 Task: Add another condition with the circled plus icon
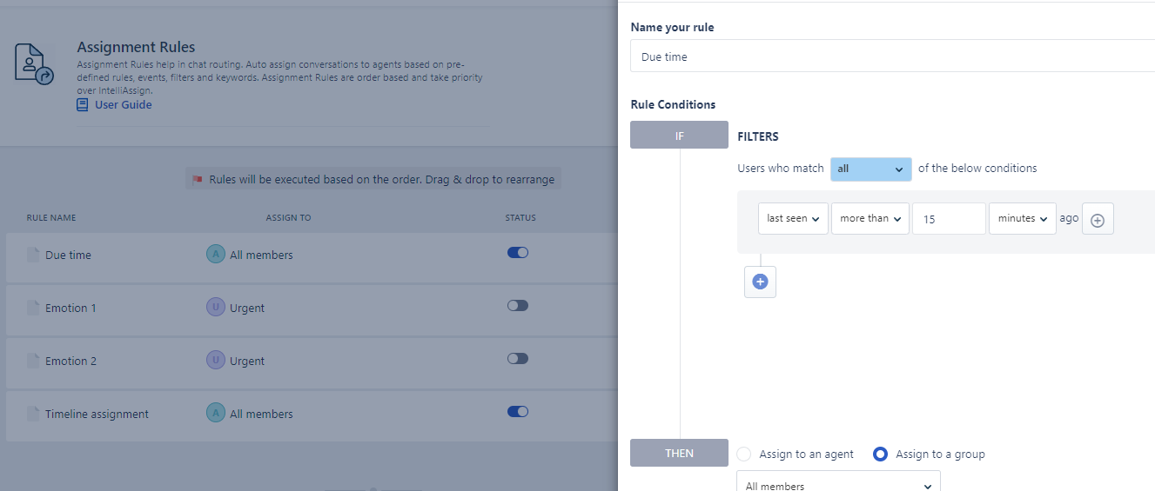pos(1098,220)
